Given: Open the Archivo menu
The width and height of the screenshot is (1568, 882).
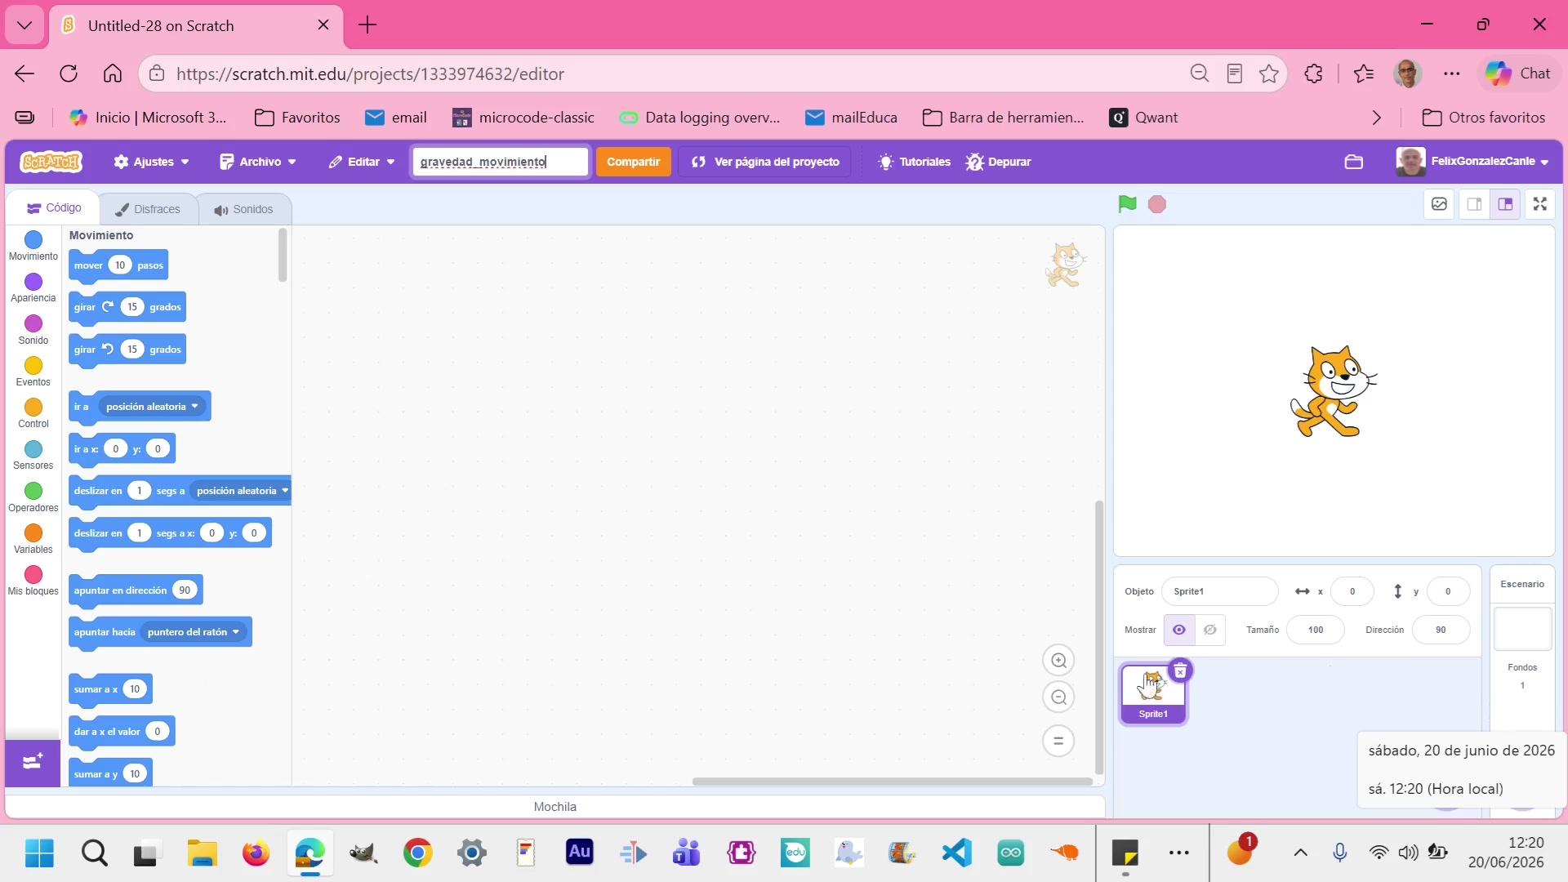Looking at the screenshot, I should (x=258, y=162).
